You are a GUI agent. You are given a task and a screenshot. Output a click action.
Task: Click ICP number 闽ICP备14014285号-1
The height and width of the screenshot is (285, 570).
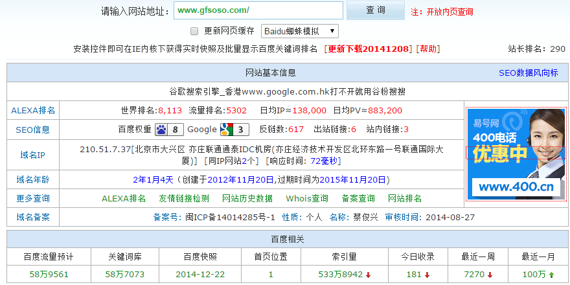click(x=230, y=218)
